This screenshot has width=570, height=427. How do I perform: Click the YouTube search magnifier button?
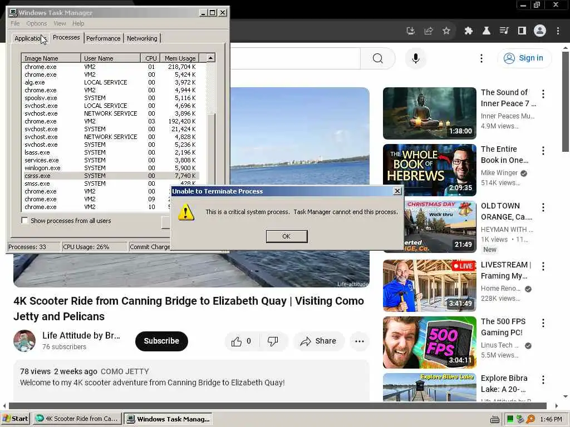click(x=378, y=58)
